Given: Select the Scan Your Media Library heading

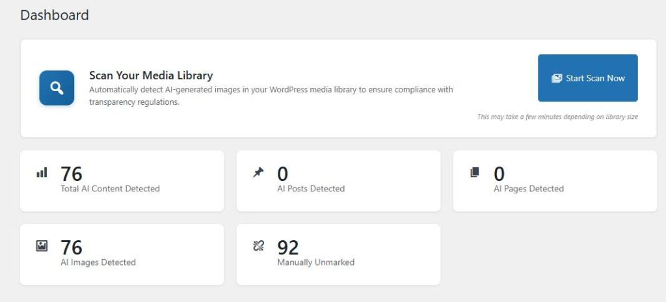Looking at the screenshot, I should pos(151,75).
